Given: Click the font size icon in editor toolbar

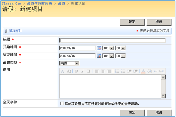Looking at the screenshot, I should click(69, 71).
